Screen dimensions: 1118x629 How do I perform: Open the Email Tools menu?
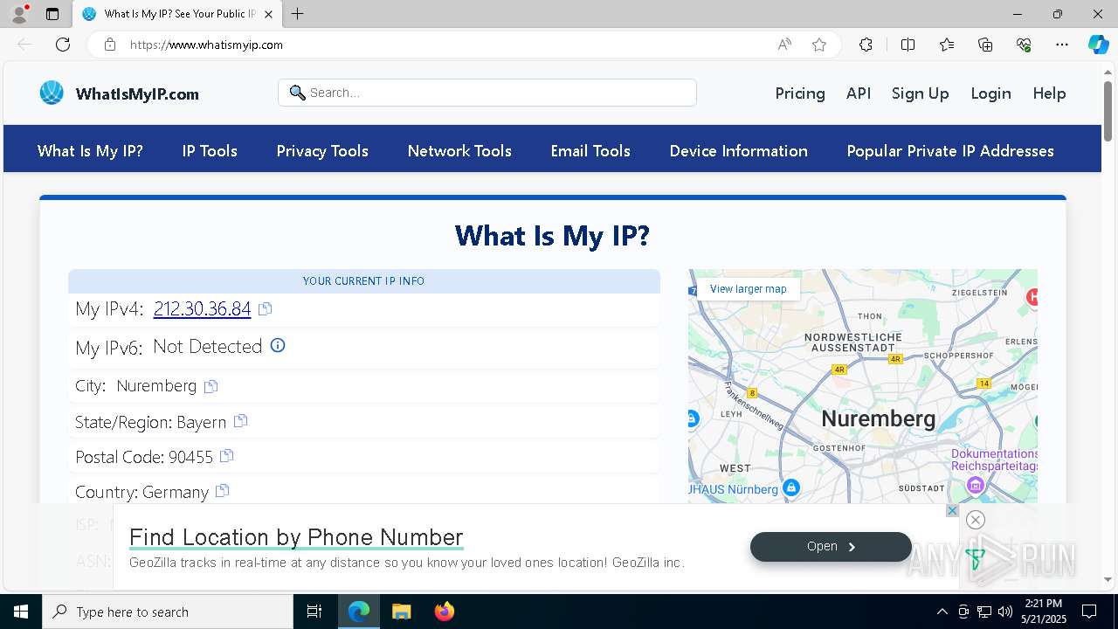click(590, 151)
